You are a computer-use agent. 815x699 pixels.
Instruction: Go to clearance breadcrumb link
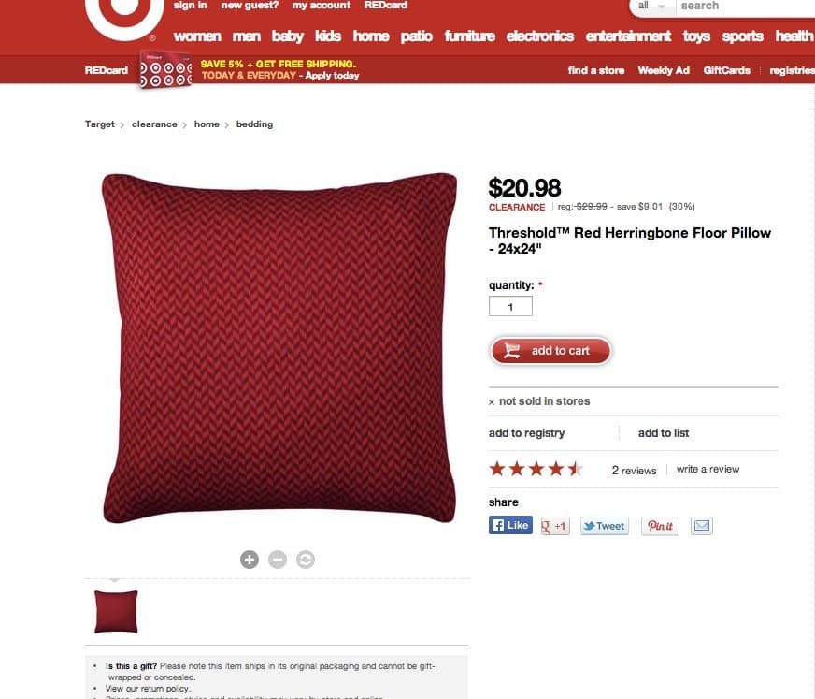pyautogui.click(x=154, y=124)
